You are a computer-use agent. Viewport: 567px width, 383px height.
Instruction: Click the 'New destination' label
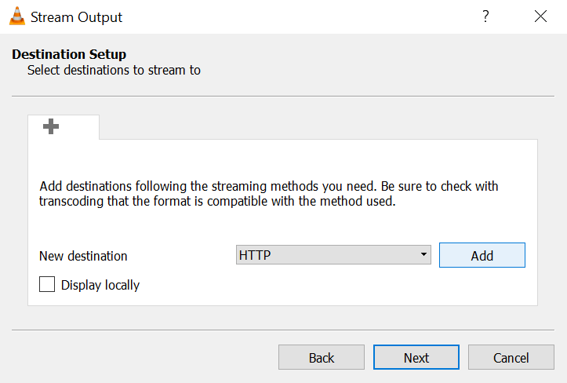[83, 256]
